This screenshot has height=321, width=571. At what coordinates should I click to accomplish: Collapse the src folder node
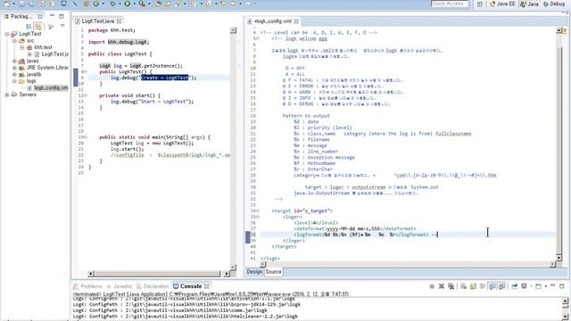click(14, 41)
